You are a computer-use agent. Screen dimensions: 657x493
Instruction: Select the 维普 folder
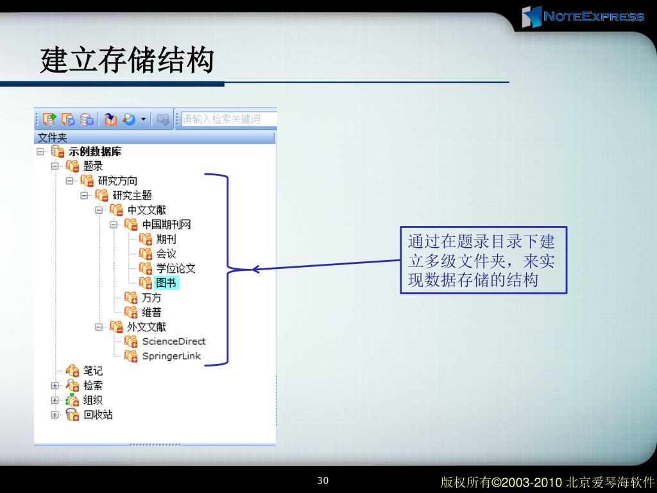(x=151, y=313)
